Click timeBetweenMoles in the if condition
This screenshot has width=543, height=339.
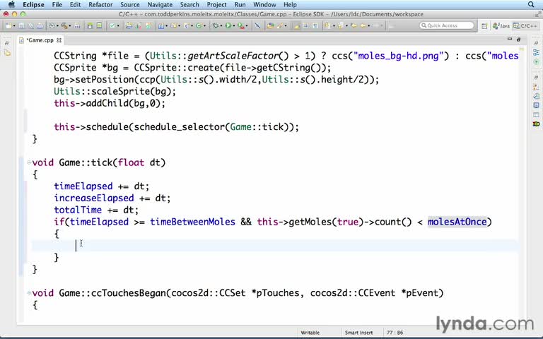tap(192, 222)
